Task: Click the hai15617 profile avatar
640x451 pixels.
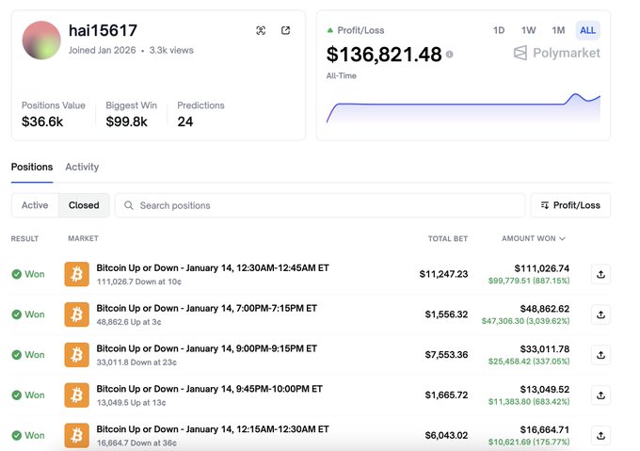Action: pyautogui.click(x=41, y=40)
